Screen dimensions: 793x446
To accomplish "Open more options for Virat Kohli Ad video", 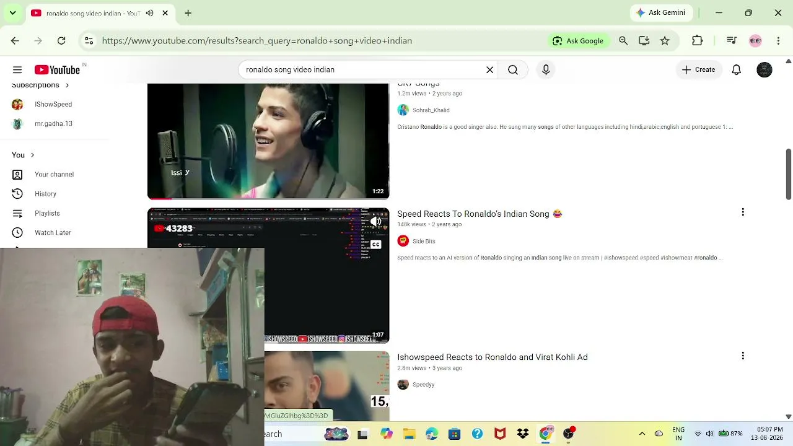I will coord(743,356).
